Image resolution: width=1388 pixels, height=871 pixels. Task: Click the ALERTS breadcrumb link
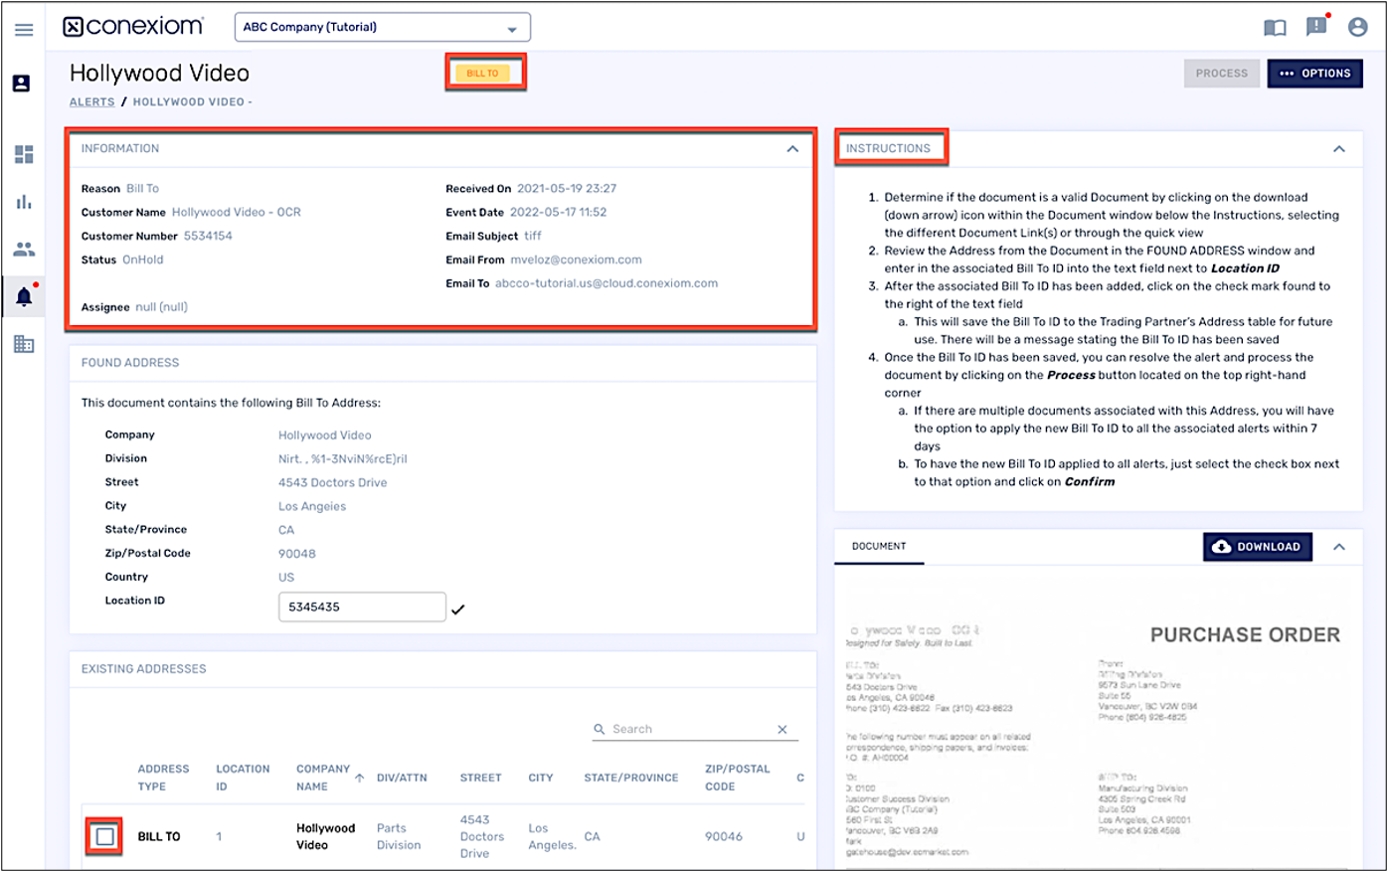(91, 102)
